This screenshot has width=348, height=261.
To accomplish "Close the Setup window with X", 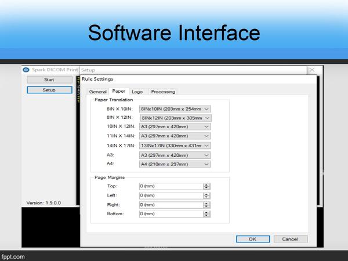I will pyautogui.click(x=313, y=70).
